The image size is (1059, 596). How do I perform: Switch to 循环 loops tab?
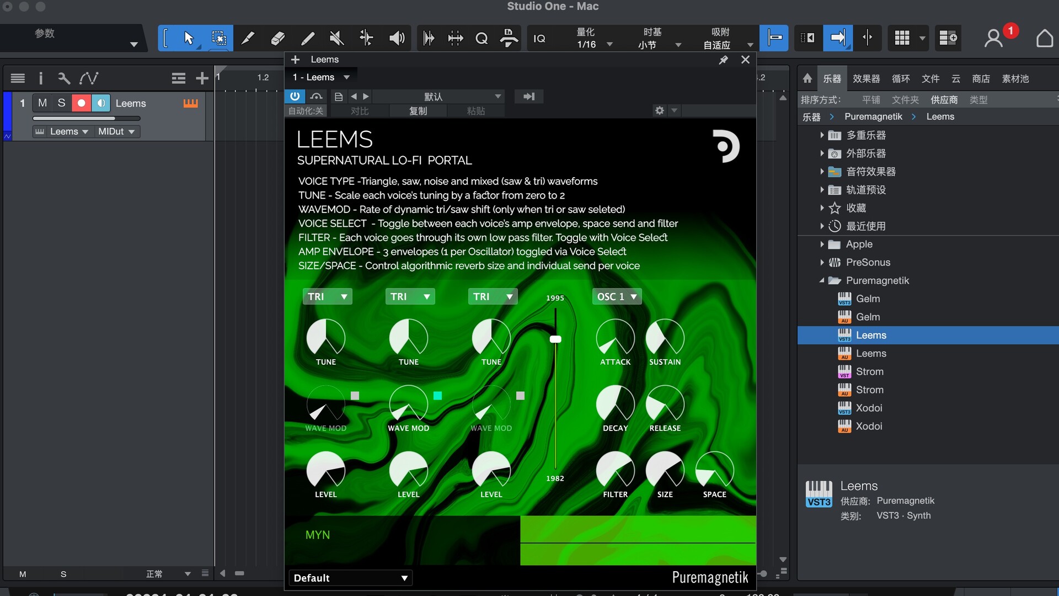point(901,78)
